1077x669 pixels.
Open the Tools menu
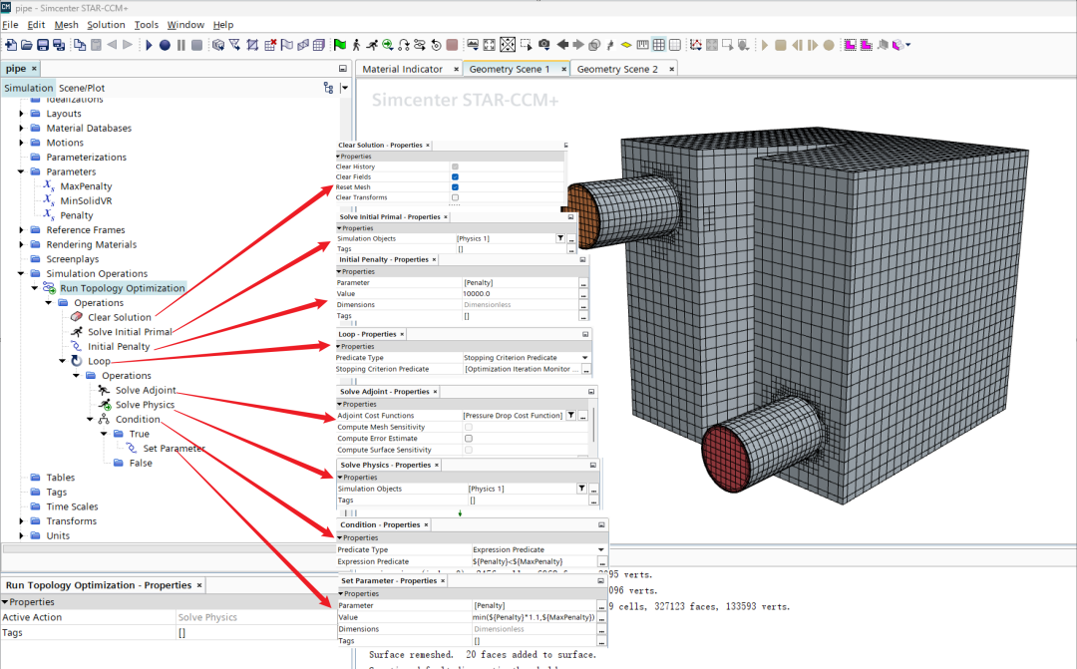tap(147, 25)
